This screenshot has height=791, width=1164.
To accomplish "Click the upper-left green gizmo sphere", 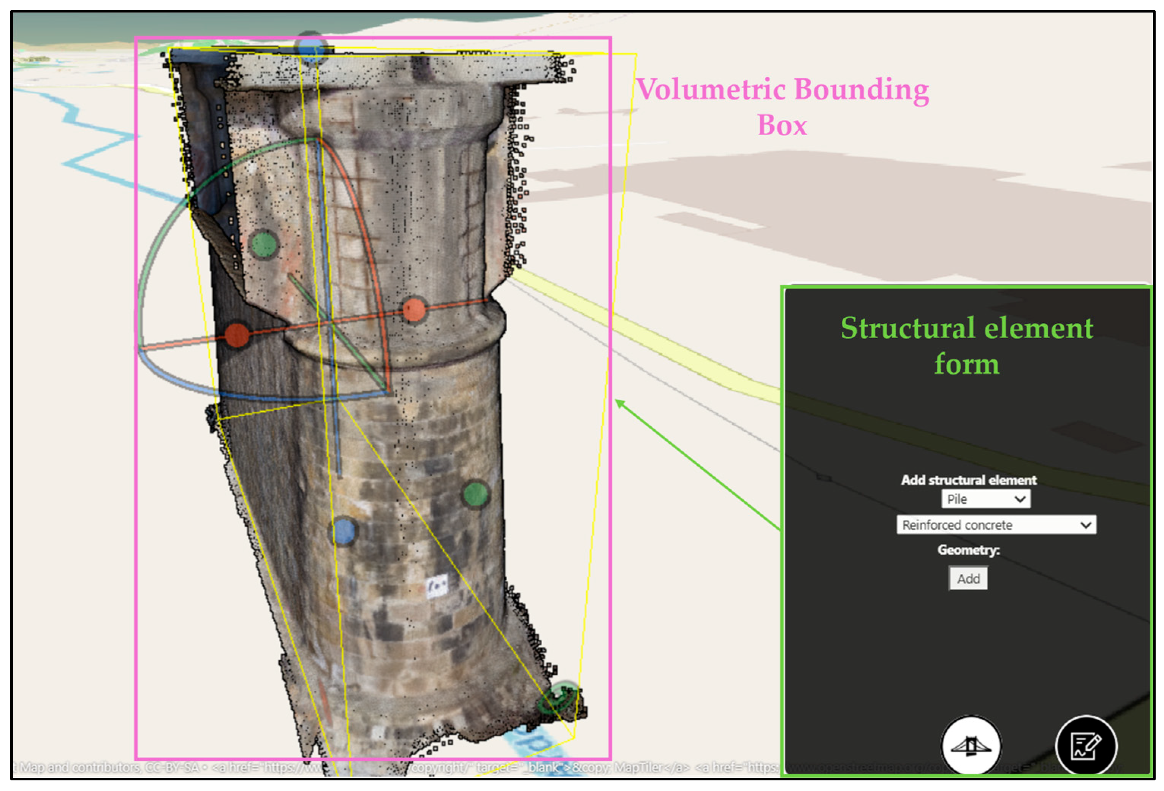I will pyautogui.click(x=264, y=244).
